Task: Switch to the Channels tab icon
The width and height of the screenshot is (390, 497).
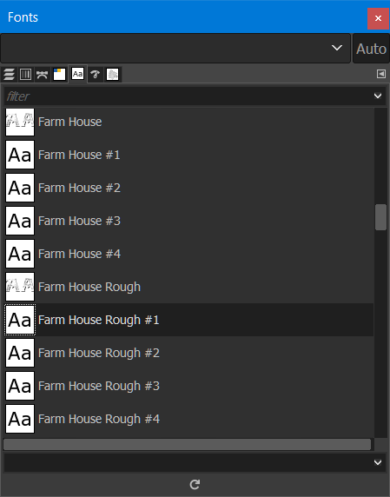Action: [x=26, y=75]
